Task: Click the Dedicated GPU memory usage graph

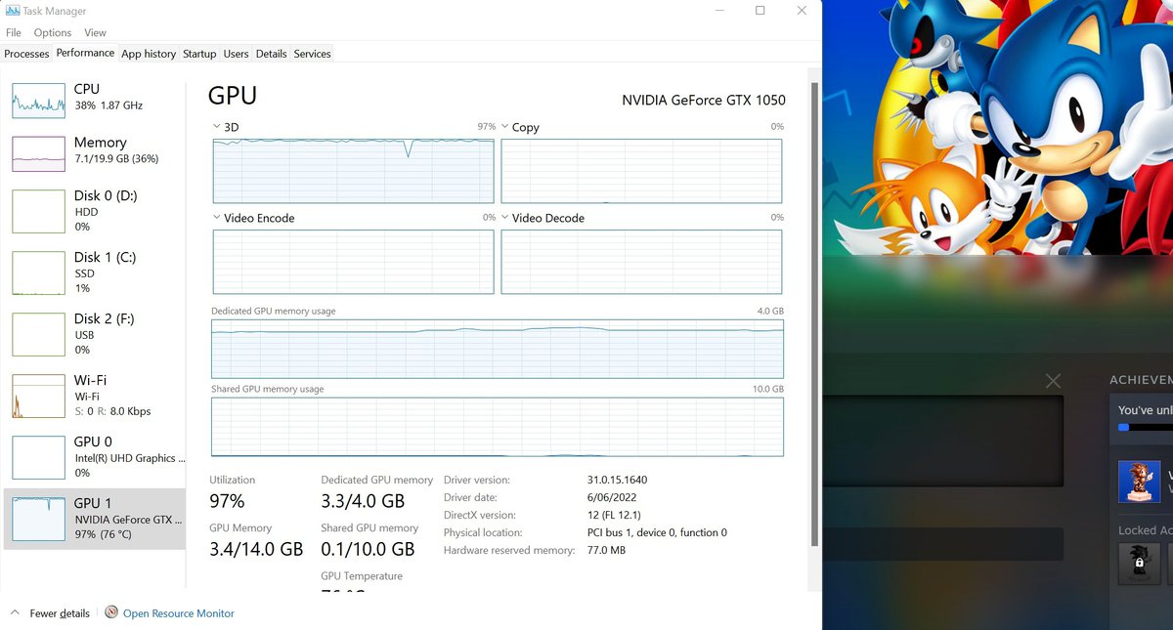Action: 498,349
